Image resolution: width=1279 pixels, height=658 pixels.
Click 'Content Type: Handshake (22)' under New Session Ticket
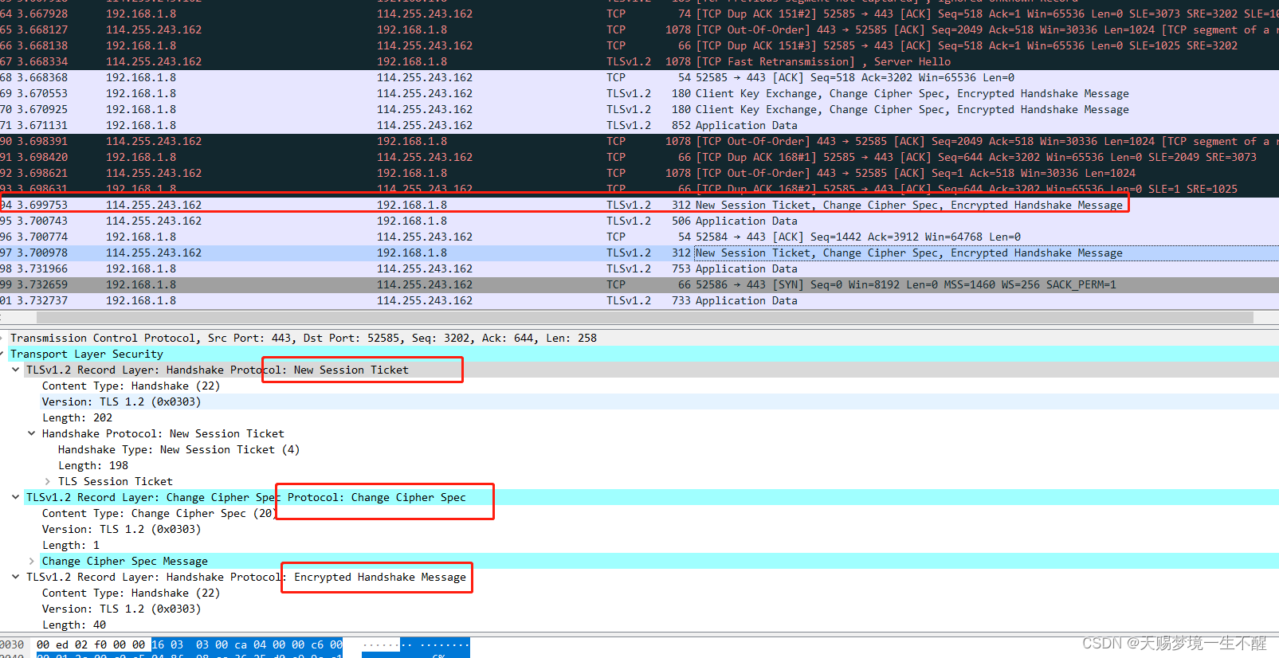(x=131, y=386)
